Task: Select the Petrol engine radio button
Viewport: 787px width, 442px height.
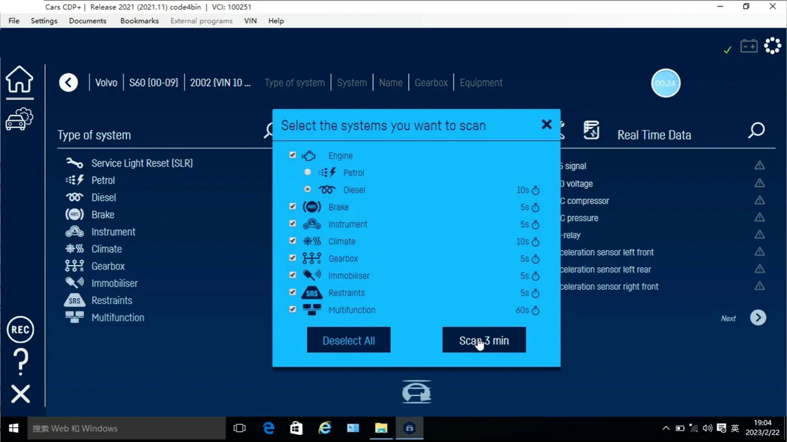Action: point(307,172)
